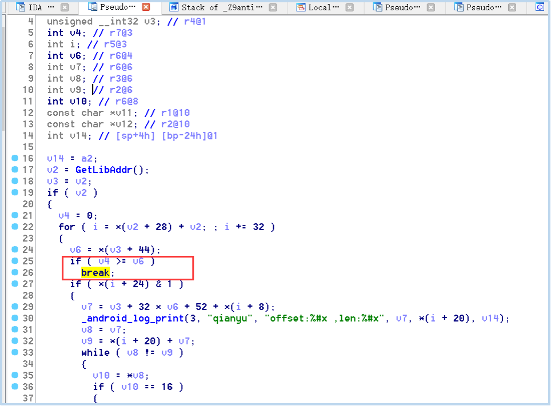The image size is (551, 406).
Task: Click the _android_log_print function name
Action: 133,318
